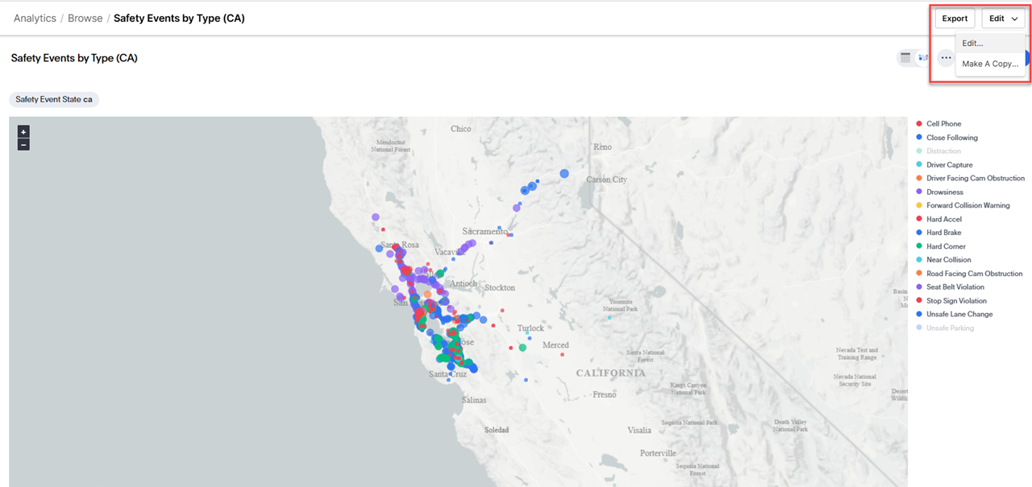Click the Soledad label on the map
1032x487 pixels.
tap(497, 430)
